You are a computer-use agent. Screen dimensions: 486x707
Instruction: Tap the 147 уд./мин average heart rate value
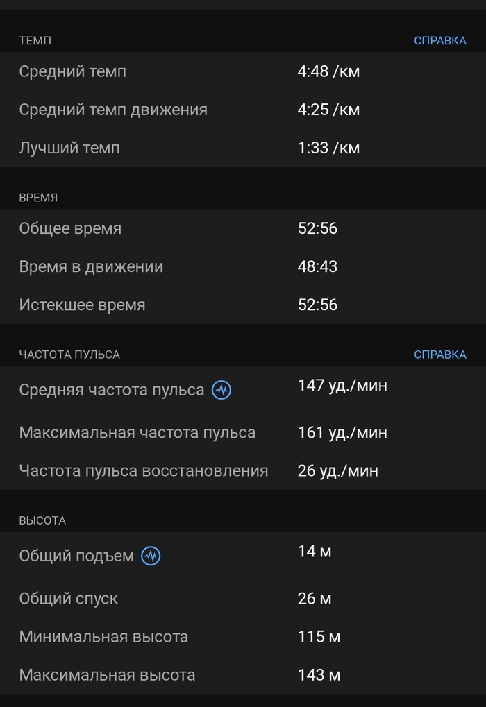point(342,386)
